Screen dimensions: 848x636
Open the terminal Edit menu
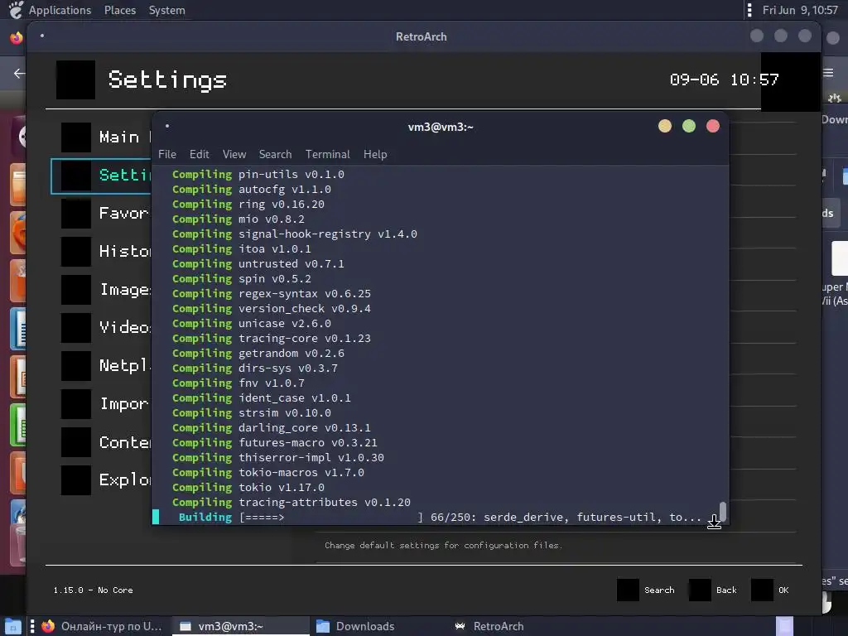point(199,154)
